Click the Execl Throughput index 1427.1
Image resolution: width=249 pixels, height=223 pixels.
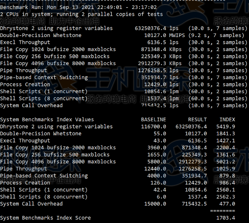click(225, 141)
